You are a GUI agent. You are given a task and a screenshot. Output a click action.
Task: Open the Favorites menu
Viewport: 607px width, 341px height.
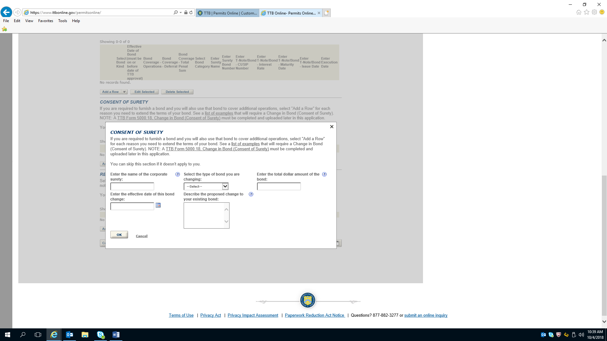tap(46, 21)
